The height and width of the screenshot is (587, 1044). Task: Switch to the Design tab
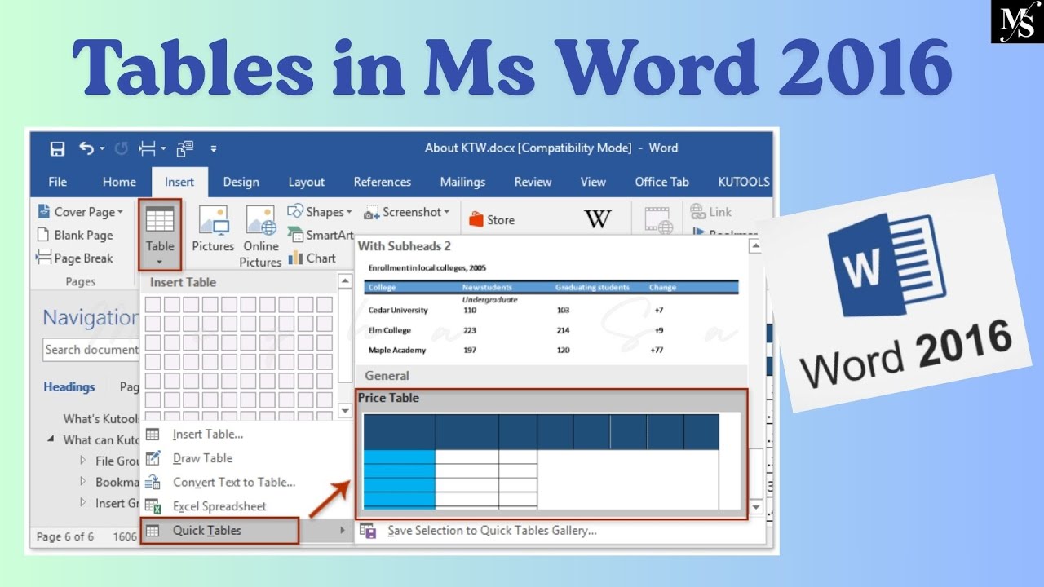[241, 182]
